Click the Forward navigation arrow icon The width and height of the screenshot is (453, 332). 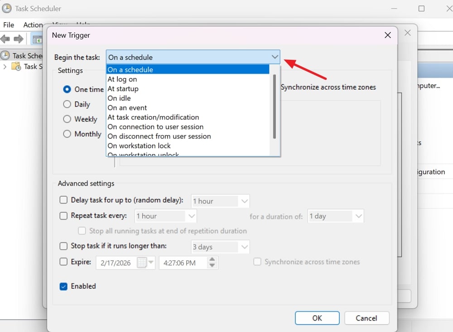(x=18, y=39)
